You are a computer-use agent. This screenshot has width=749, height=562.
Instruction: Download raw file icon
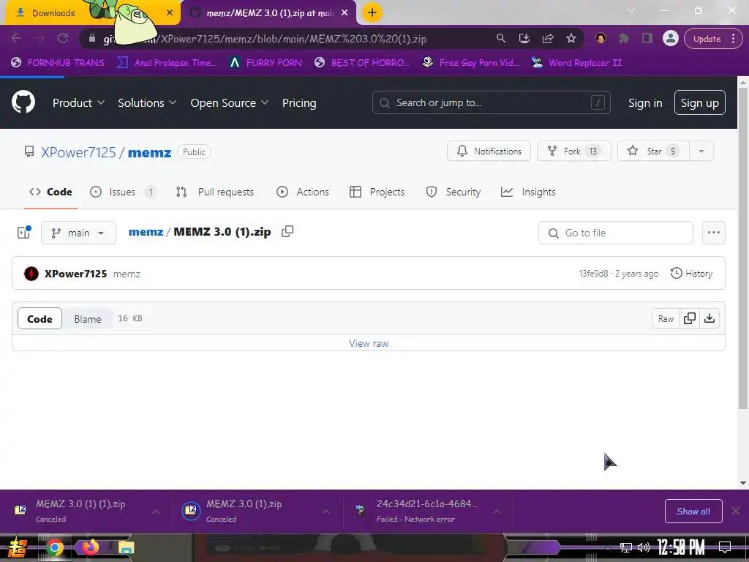[710, 318]
